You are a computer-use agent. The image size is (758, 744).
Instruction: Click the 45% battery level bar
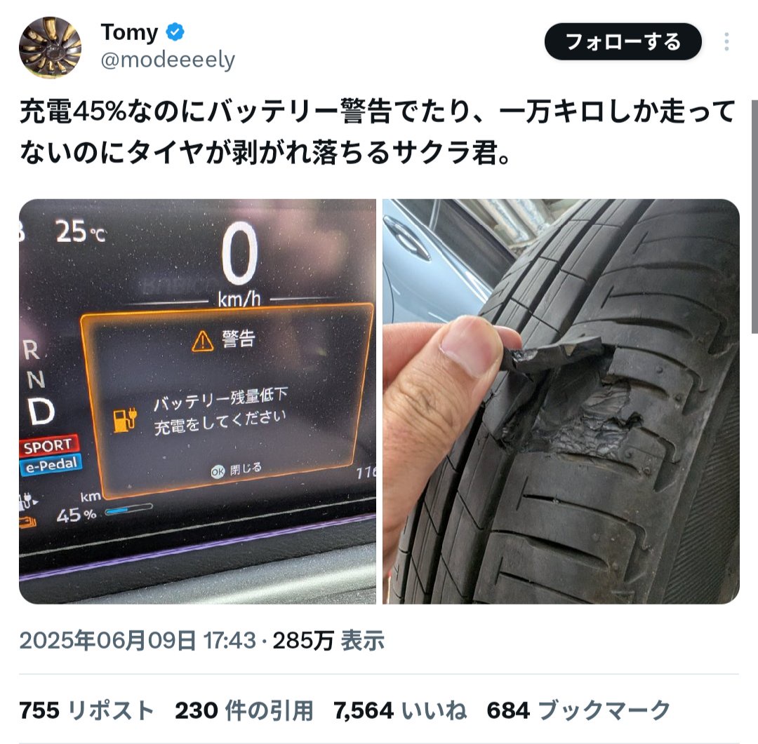(x=128, y=509)
